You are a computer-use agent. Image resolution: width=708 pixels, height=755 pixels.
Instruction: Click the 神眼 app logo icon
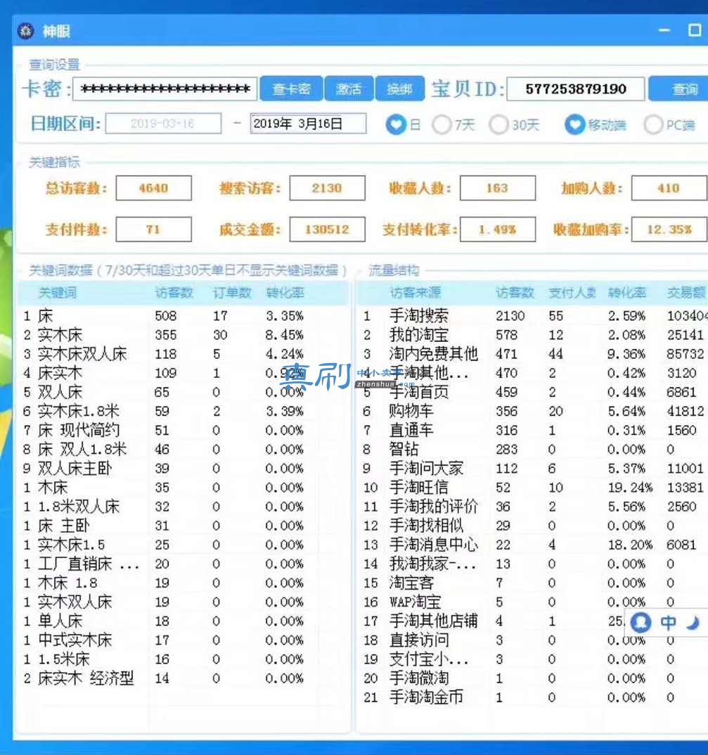[25, 31]
